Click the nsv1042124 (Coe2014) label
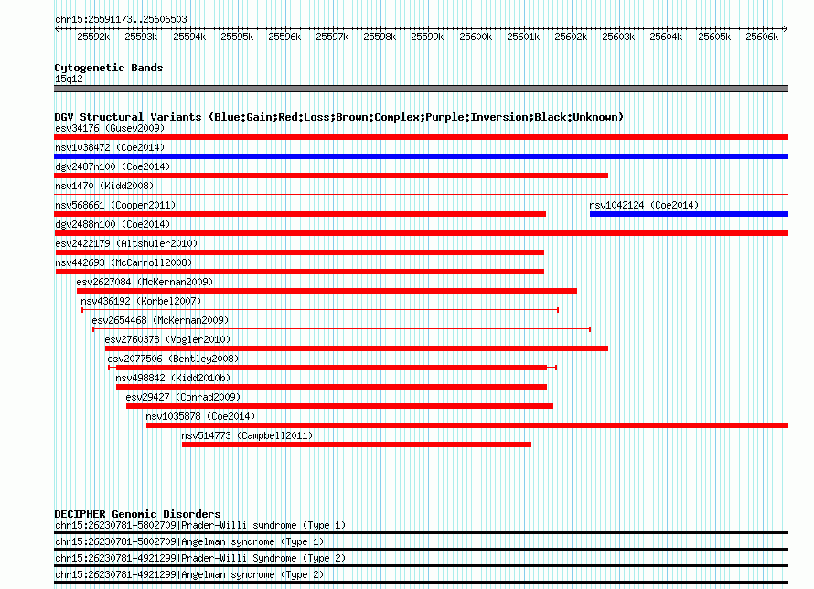The width and height of the screenshot is (814, 589). (644, 205)
